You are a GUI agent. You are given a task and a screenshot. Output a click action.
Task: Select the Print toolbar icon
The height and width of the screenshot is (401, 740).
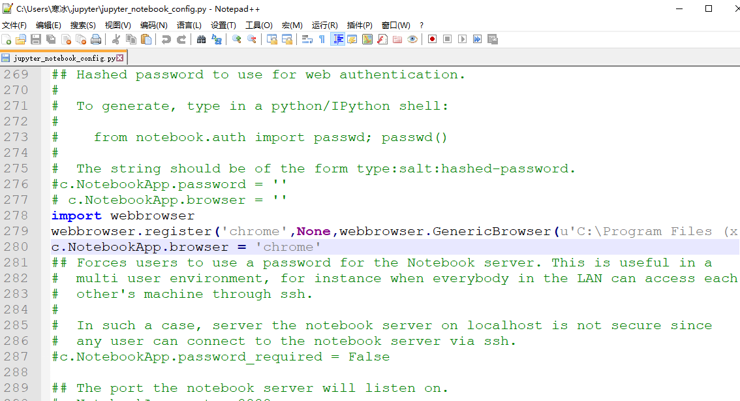click(95, 39)
